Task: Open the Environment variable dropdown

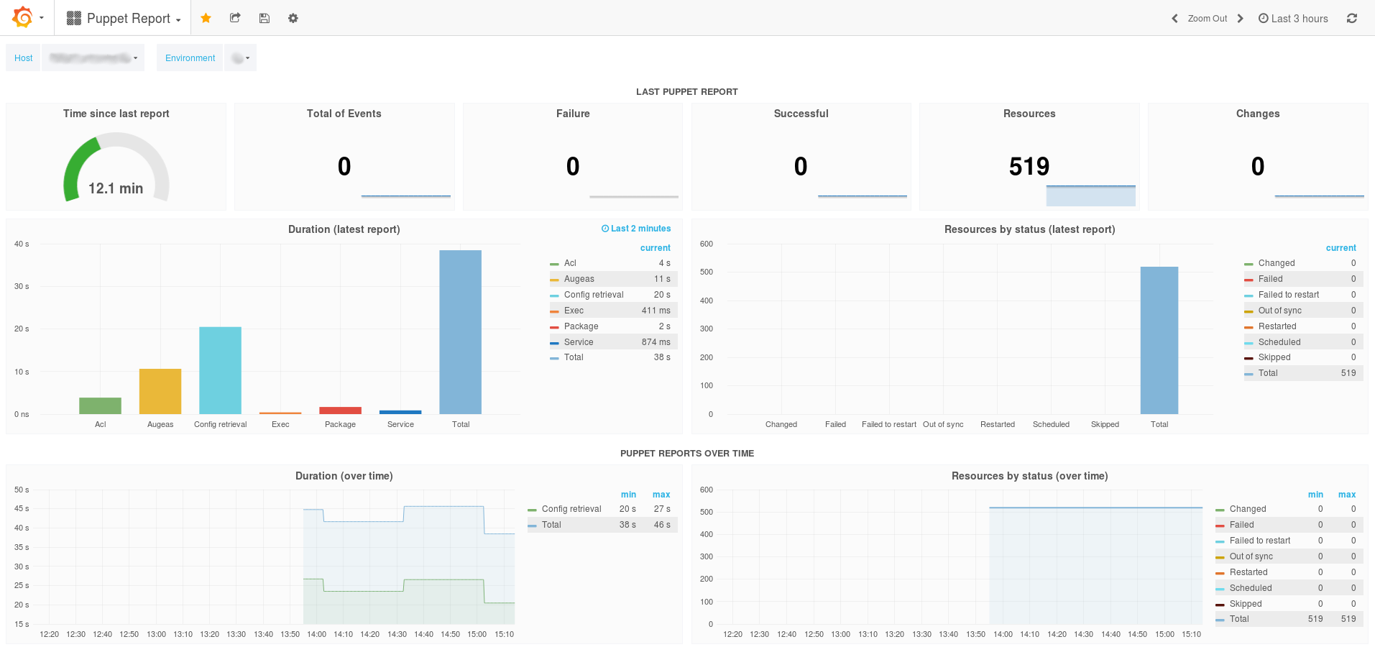Action: (x=241, y=58)
